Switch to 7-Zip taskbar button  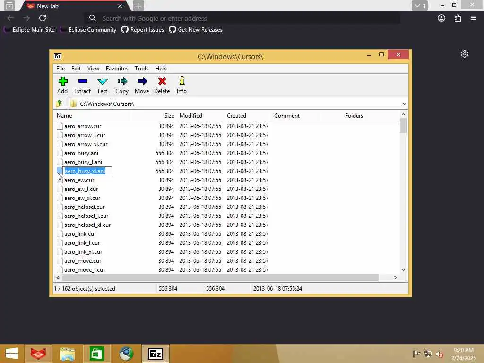point(155,354)
